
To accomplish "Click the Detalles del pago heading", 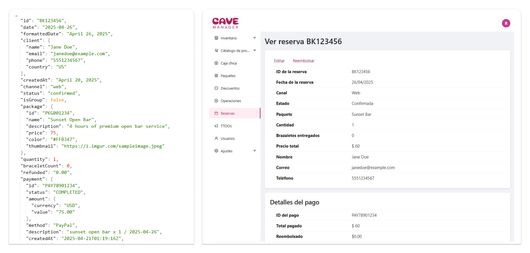I will [295, 202].
